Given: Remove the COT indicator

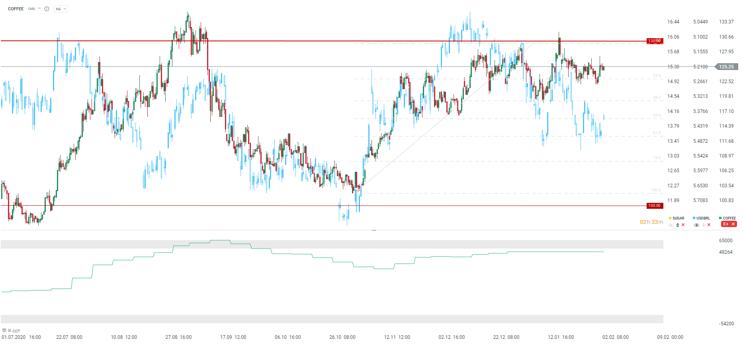Looking at the screenshot, I should point(10,330).
